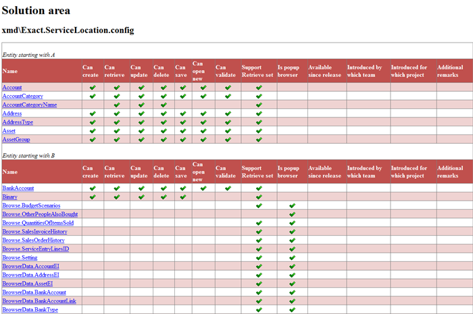Click Support Retrieve set checkmark for Binary
Screen dimensions: 473x314
(259, 197)
